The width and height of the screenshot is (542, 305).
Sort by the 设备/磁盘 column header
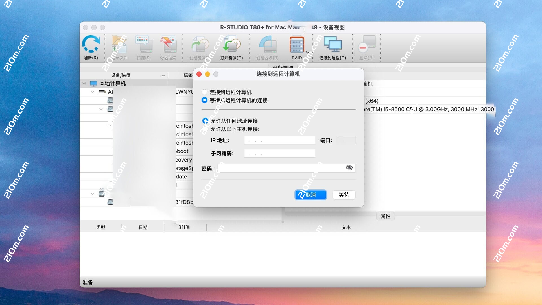[120, 75]
